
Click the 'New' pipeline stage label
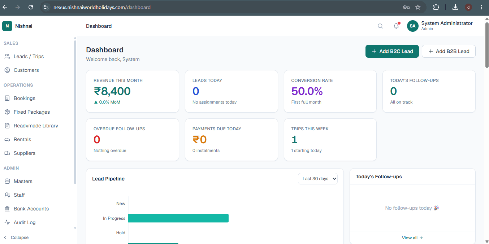click(121, 204)
